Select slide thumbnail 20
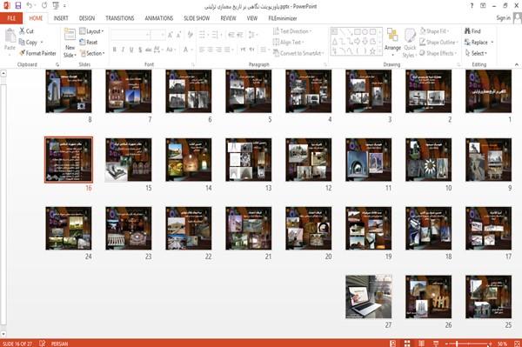The height and width of the screenshot is (347, 522). pyautogui.click(x=308, y=228)
